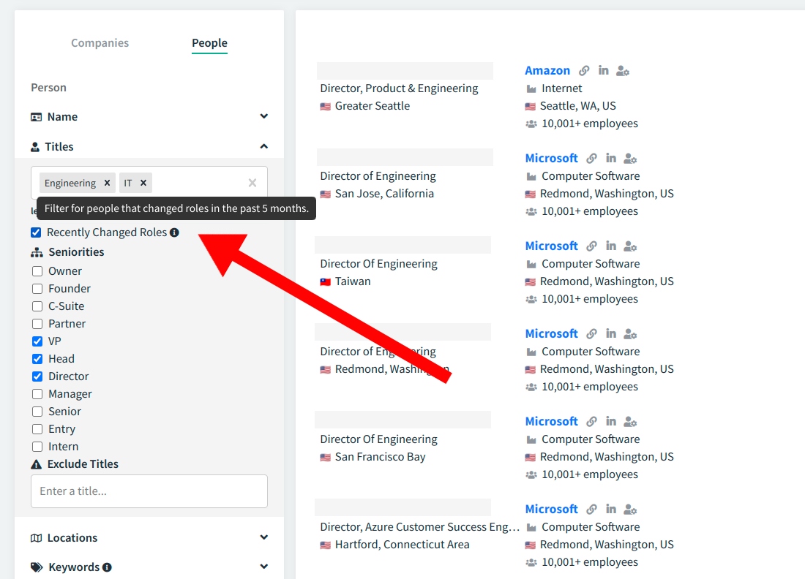Click the info icon beside Recently Changed Roles
Screen dimensions: 805x579
point(175,232)
